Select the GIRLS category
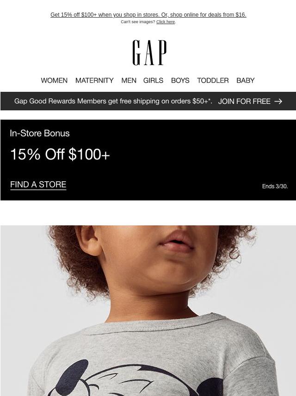 point(153,80)
